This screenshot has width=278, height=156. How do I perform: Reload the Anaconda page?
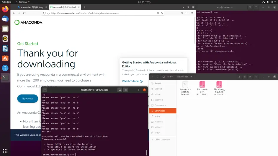(24, 13)
